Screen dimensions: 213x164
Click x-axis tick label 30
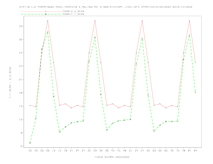pyautogui.click(x=89, y=151)
